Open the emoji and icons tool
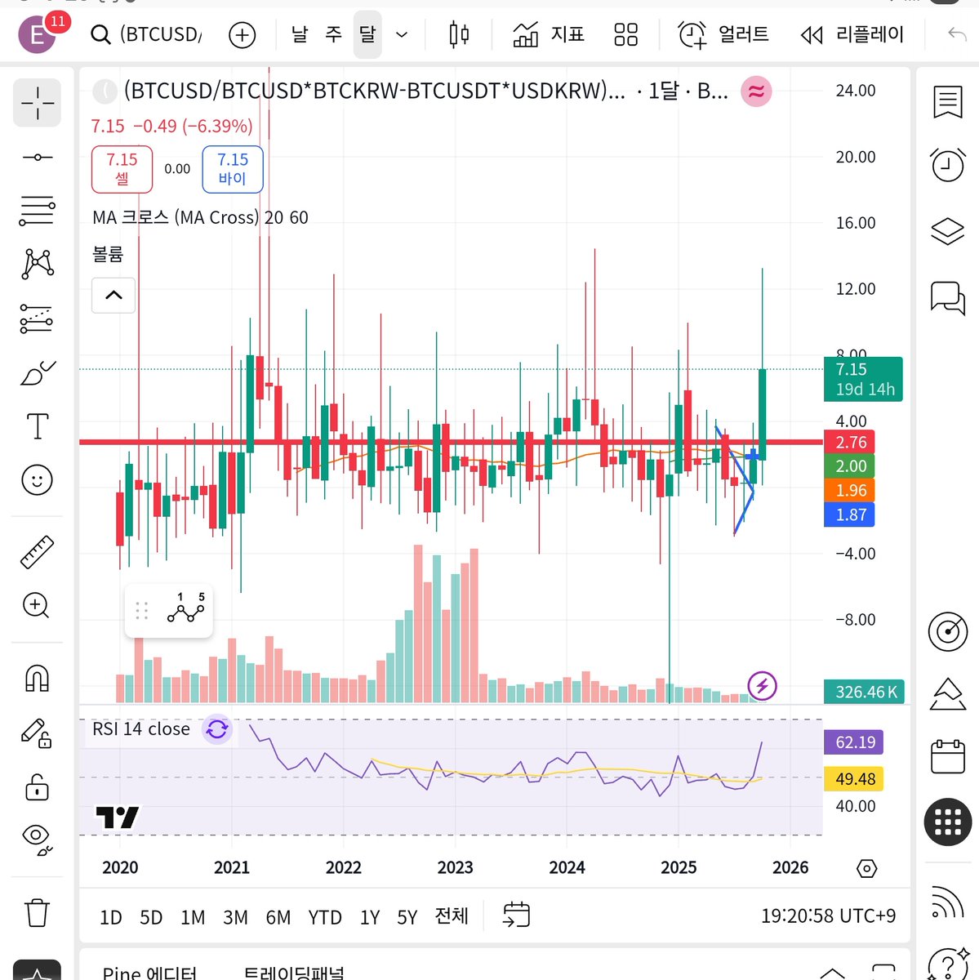 38,479
